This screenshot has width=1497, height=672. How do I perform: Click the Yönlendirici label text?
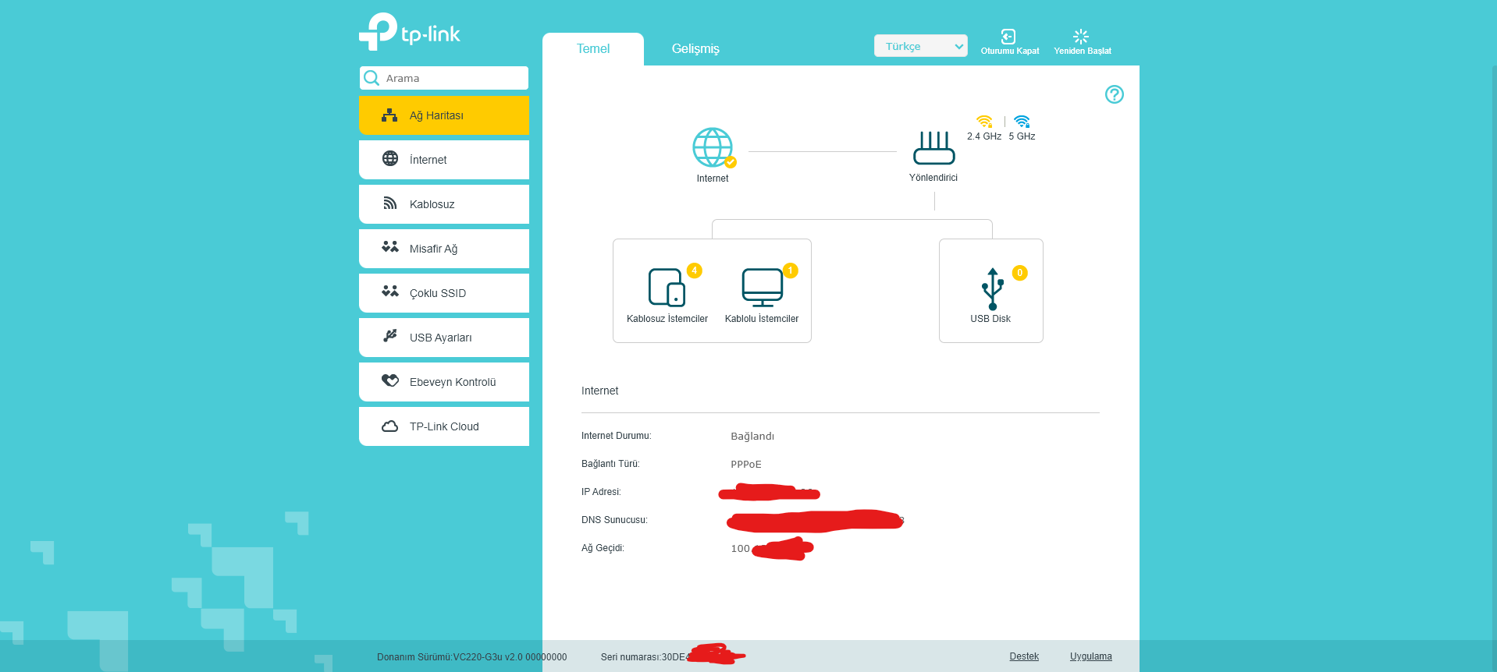point(933,178)
